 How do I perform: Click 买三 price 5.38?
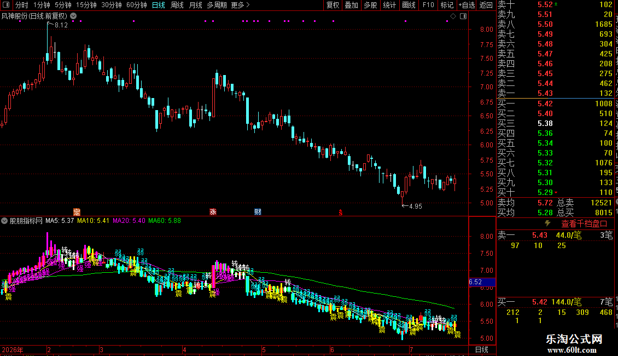click(x=545, y=123)
